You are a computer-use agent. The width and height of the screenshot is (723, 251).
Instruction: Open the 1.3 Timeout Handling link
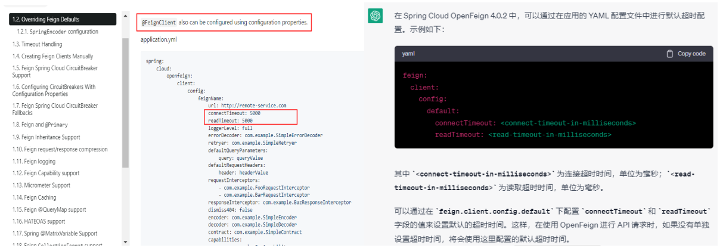pyautogui.click(x=37, y=44)
